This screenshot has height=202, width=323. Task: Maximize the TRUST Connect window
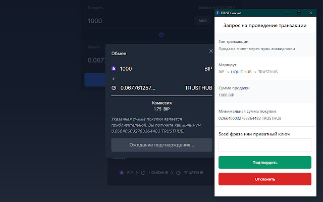[x=299, y=13]
